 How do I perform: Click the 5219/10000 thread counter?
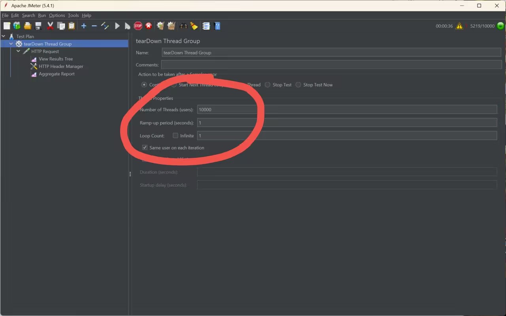pyautogui.click(x=482, y=26)
